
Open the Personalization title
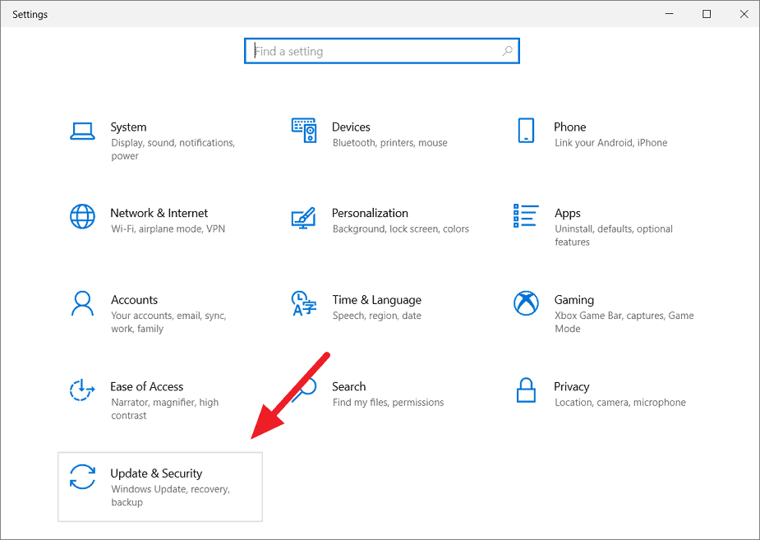370,213
